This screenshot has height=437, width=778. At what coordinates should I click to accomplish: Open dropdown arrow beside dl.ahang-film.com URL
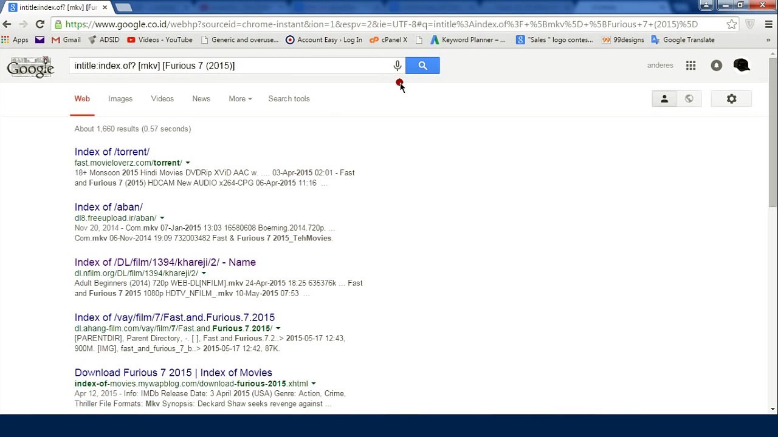(278, 328)
